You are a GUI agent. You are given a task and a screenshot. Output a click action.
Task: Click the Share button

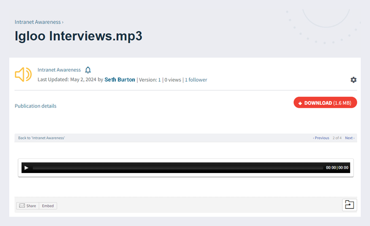[28, 206]
